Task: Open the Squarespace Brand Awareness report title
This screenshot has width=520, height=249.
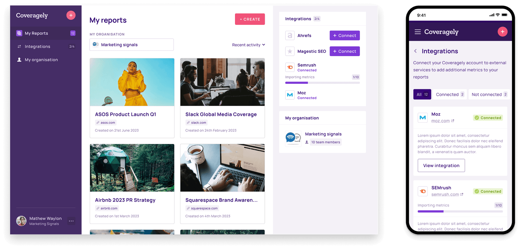Action: coord(221,200)
